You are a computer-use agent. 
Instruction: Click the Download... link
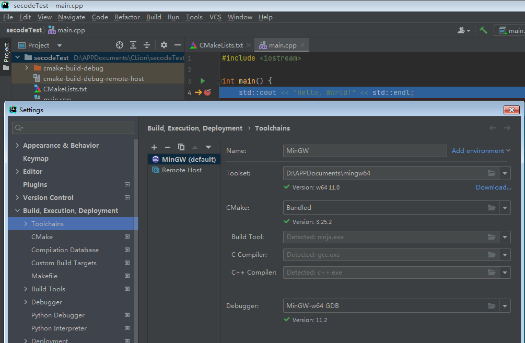tap(493, 187)
